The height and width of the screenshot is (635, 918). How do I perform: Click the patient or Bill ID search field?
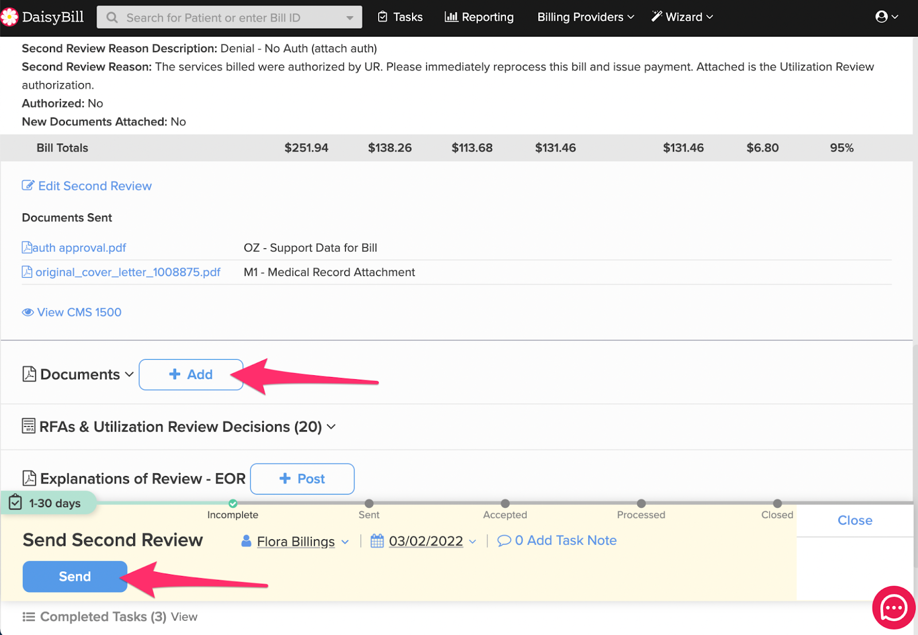(x=229, y=18)
